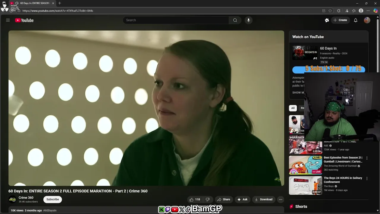Viewport: 380px width, 214px height.
Task: Open the 60 Days In show title
Action: click(x=328, y=48)
